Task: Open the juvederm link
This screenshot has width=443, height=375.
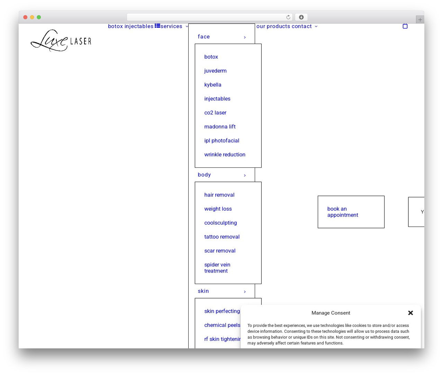Action: pos(215,71)
